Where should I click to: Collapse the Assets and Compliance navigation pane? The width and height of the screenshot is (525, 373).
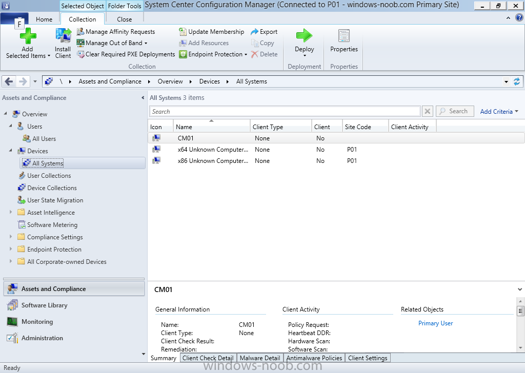(x=143, y=98)
